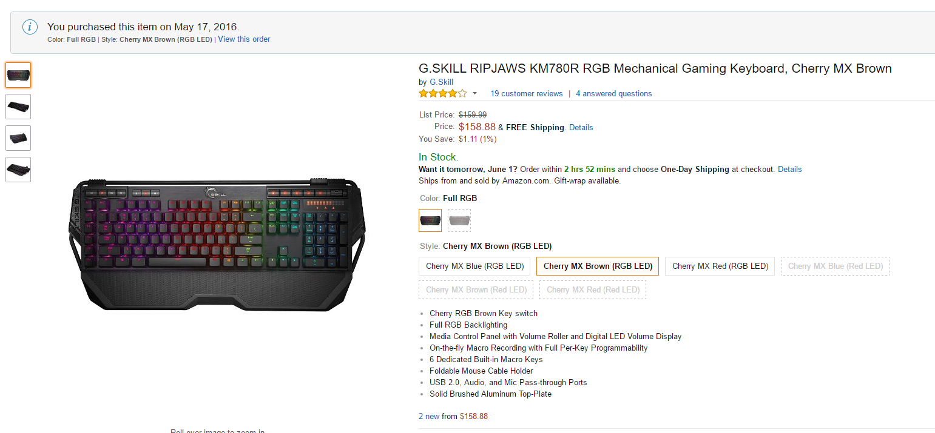Click the star rating icons
935x433 pixels.
(442, 93)
